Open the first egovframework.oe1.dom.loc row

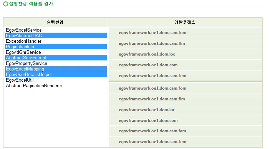pyautogui.click(x=146, y=54)
